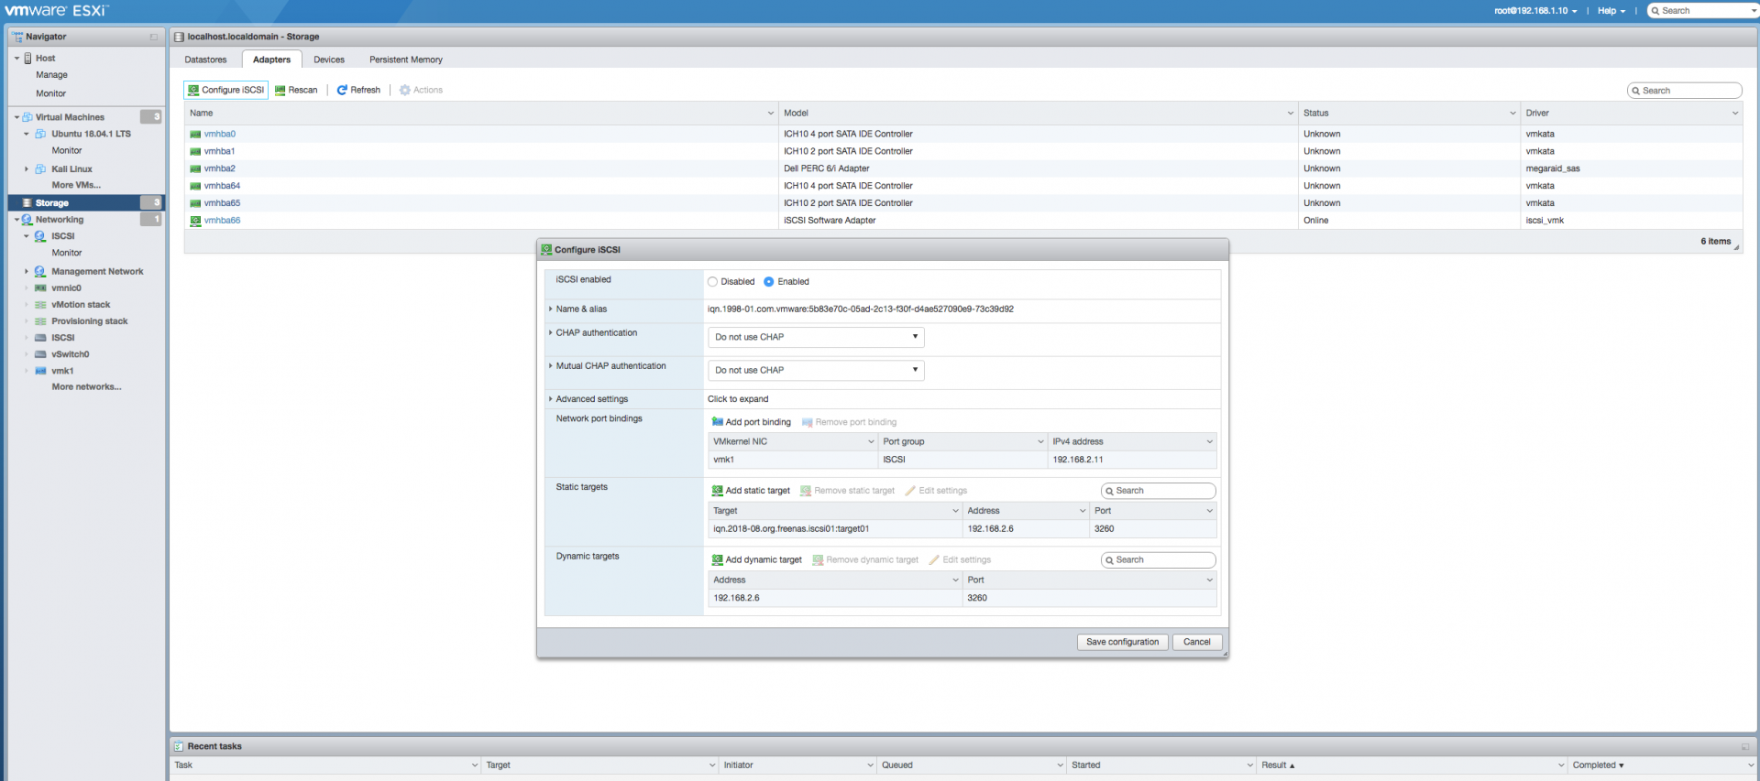Image resolution: width=1760 pixels, height=781 pixels.
Task: Click the Networking icon in Navigator
Action: [x=27, y=220]
